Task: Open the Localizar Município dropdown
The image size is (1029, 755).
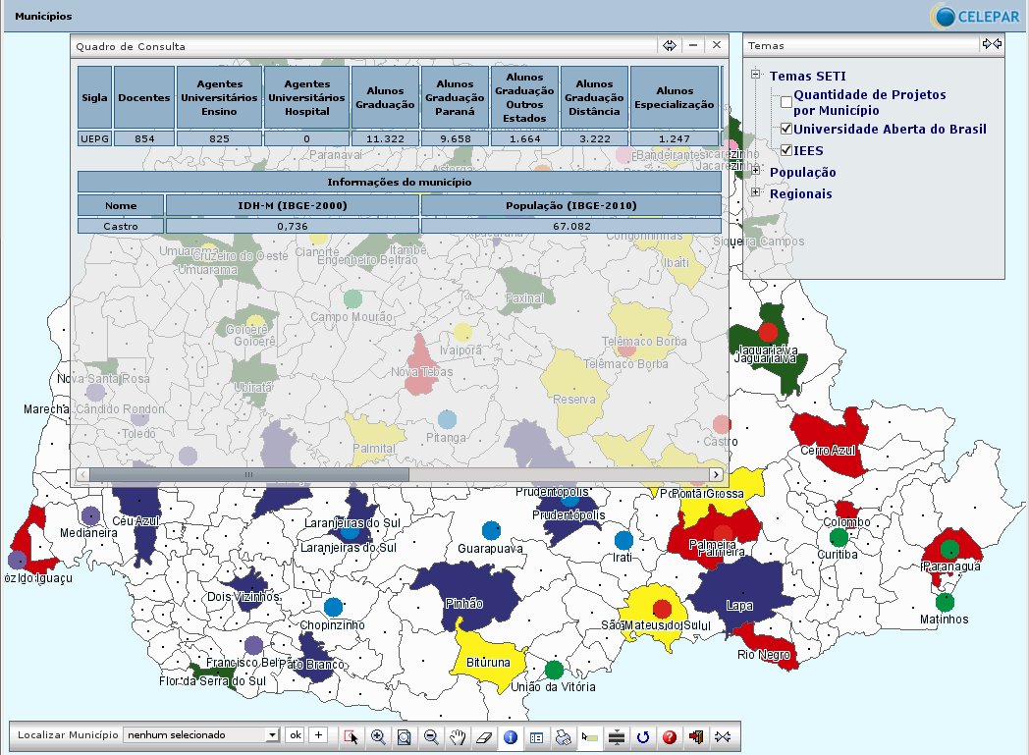Action: tap(272, 734)
